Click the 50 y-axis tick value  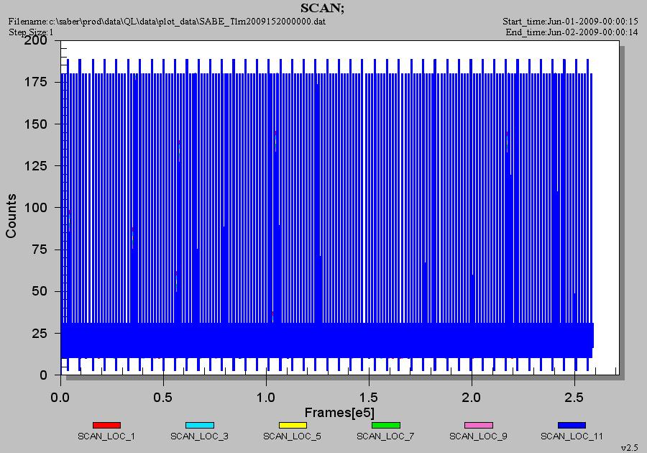[40, 291]
